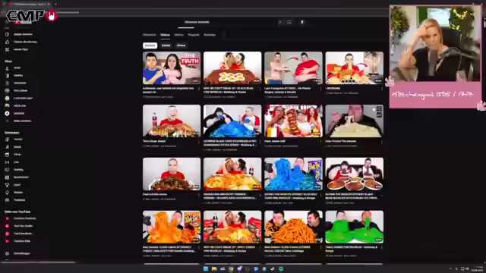Start voice search with microphone icon
Image resolution: width=486 pixels, height=273 pixels.
point(302,22)
